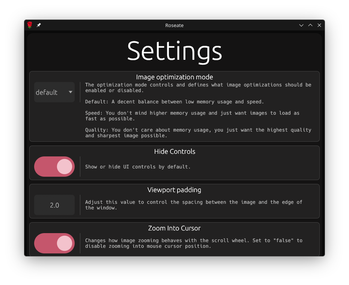This screenshot has height=285, width=349.
Task: Click the "Show or hide UI controls" description
Action: pos(138,167)
